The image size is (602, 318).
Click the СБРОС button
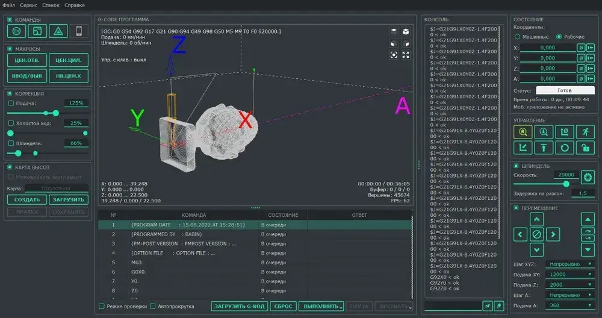283,306
